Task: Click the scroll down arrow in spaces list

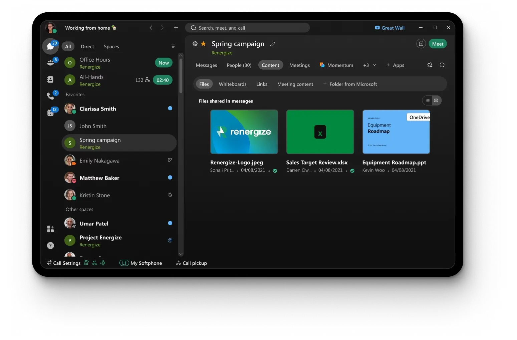Action: (181, 254)
